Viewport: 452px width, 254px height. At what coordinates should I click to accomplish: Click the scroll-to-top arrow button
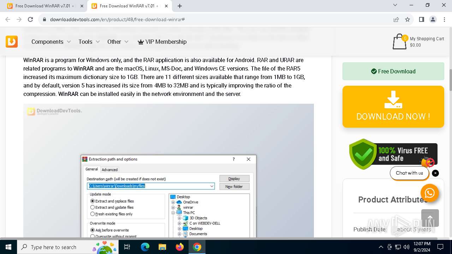click(x=430, y=218)
